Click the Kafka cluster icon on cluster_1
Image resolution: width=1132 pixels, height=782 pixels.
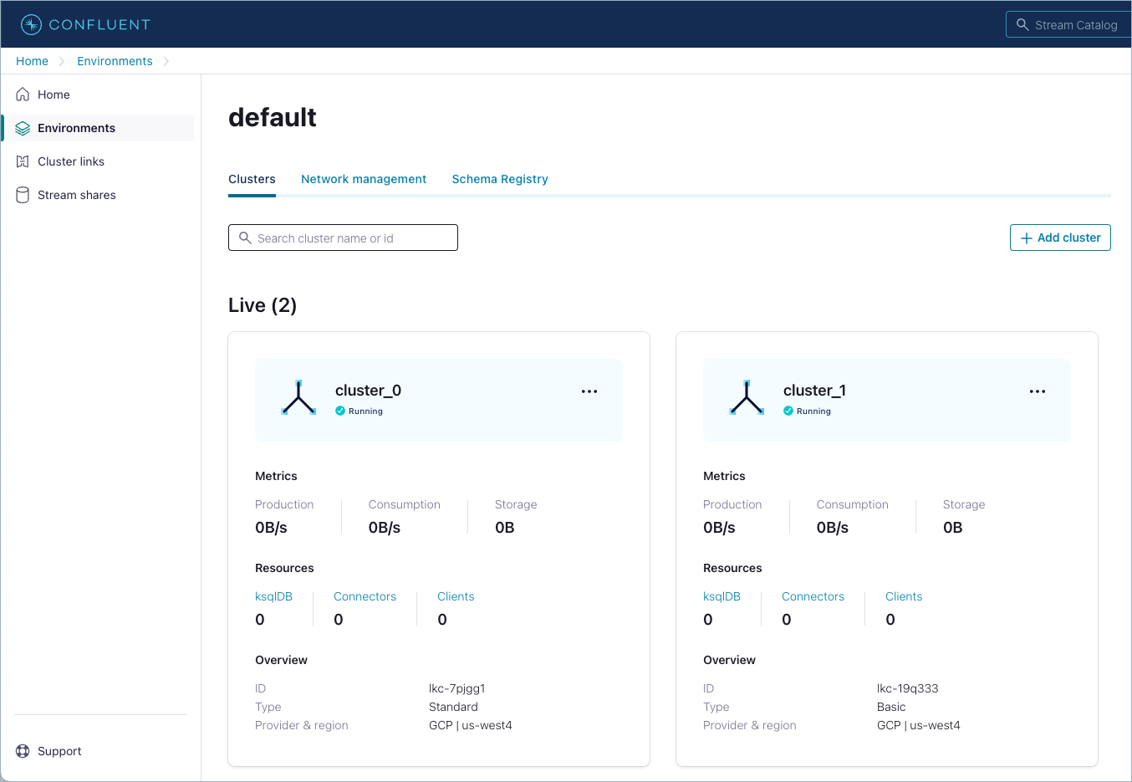[x=747, y=398]
